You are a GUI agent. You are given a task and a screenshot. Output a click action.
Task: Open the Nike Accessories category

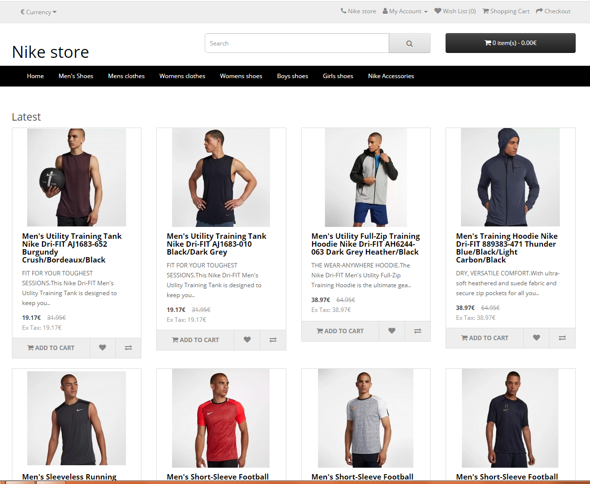(391, 76)
